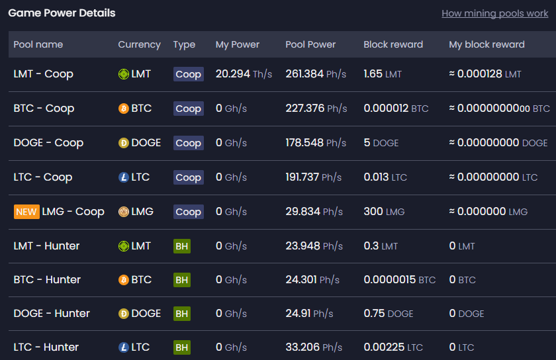Screen dimensions: 556x360
Task: Click the 191.737 Ph/s pool power value
Action: point(314,177)
